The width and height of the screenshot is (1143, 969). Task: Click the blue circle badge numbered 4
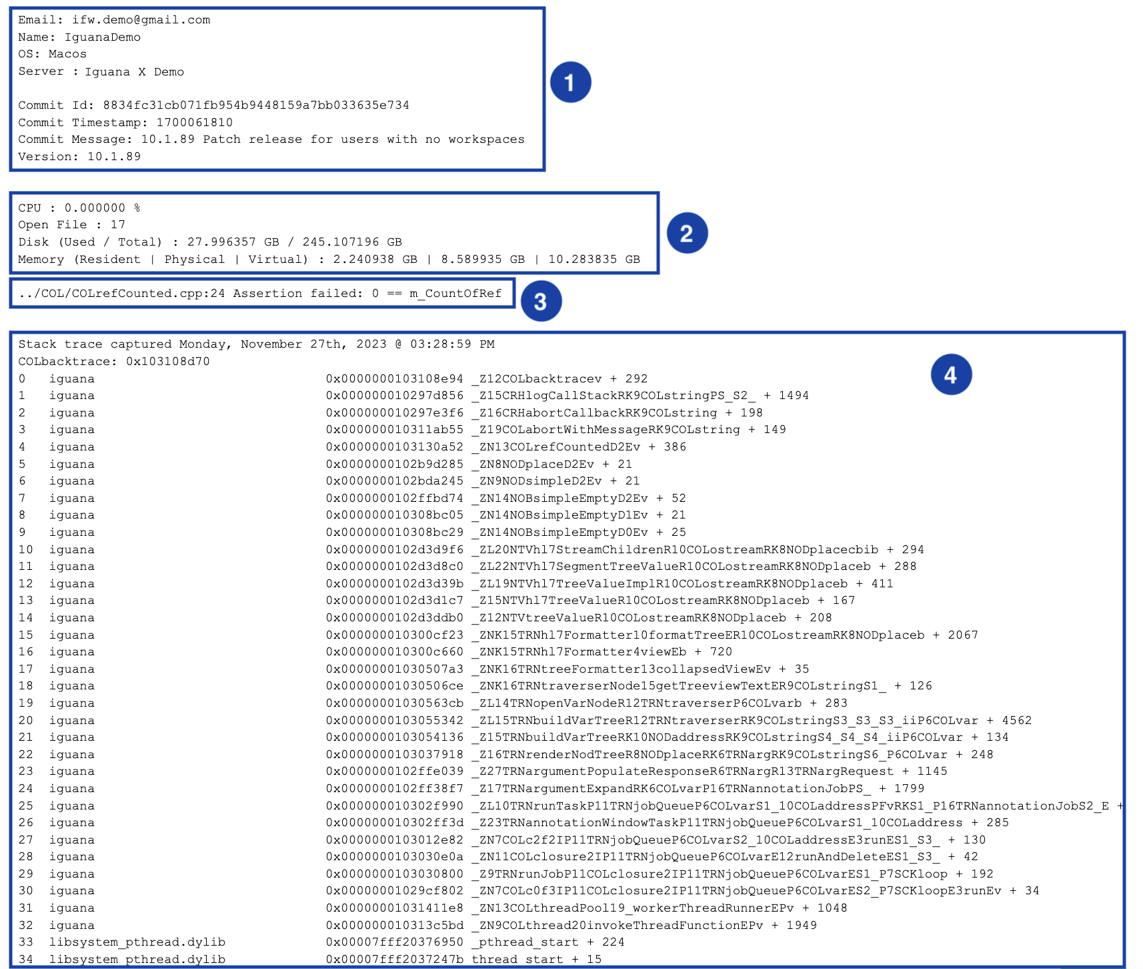coord(951,374)
